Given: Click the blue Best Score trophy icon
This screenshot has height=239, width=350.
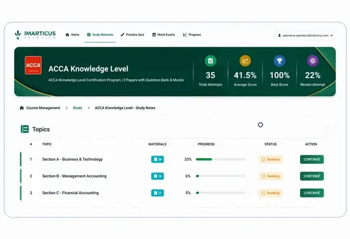Looking at the screenshot, I should 280,61.
